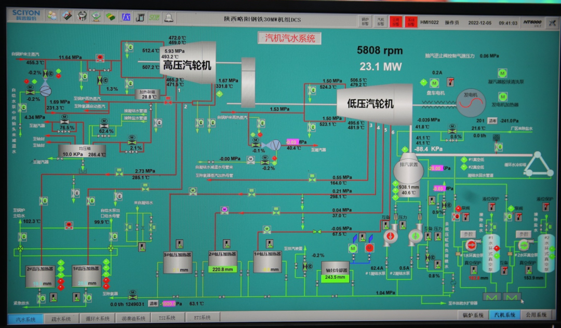Toggle the #1 vacuum pump level protection T switch
This screenshot has width=561, height=328.
tap(491, 207)
